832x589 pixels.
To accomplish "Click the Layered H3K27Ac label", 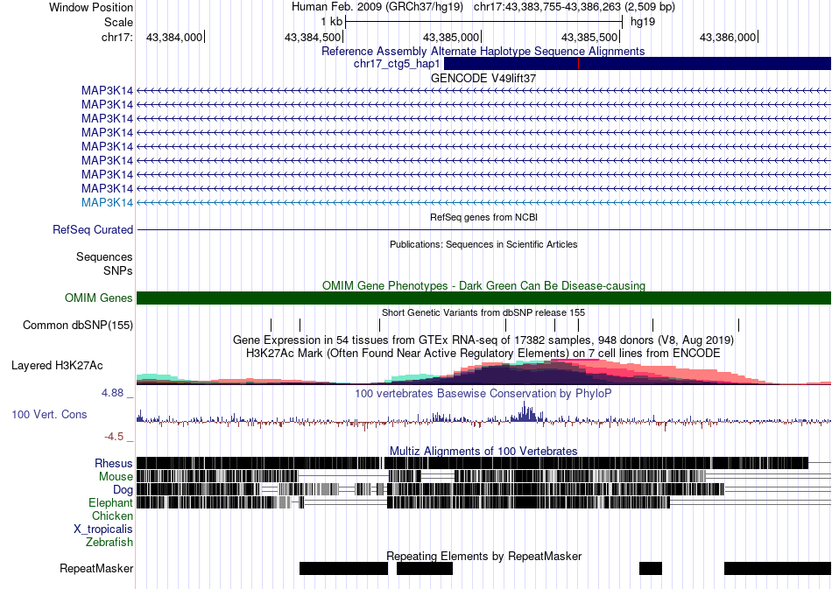I will (57, 365).
